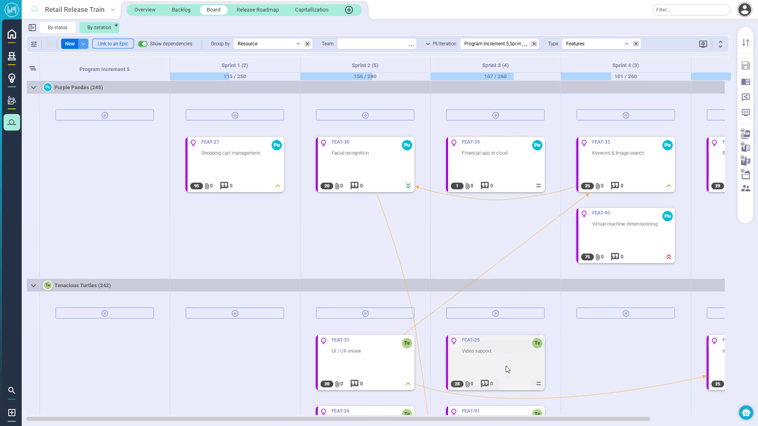Clear the Group by Resource selection
The image size is (758, 426).
point(308,44)
